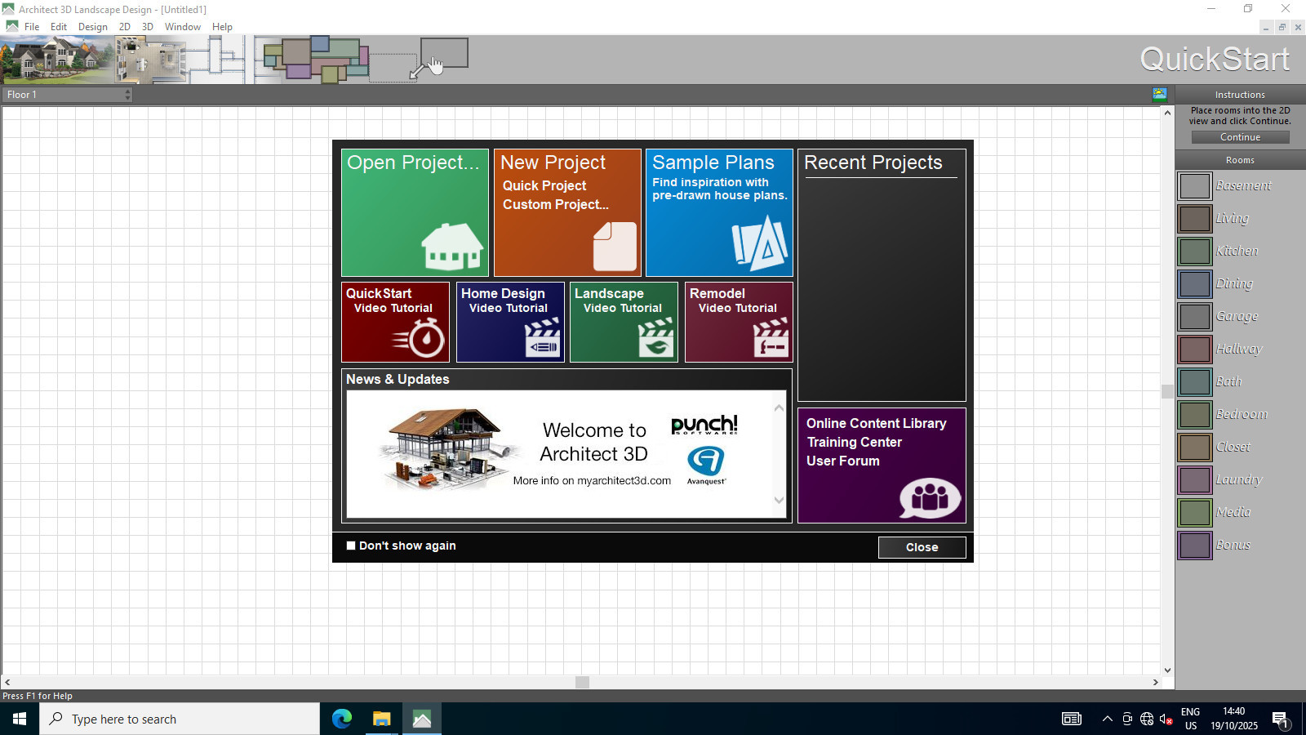Click the landscape image icon above Instructions

tap(1159, 94)
